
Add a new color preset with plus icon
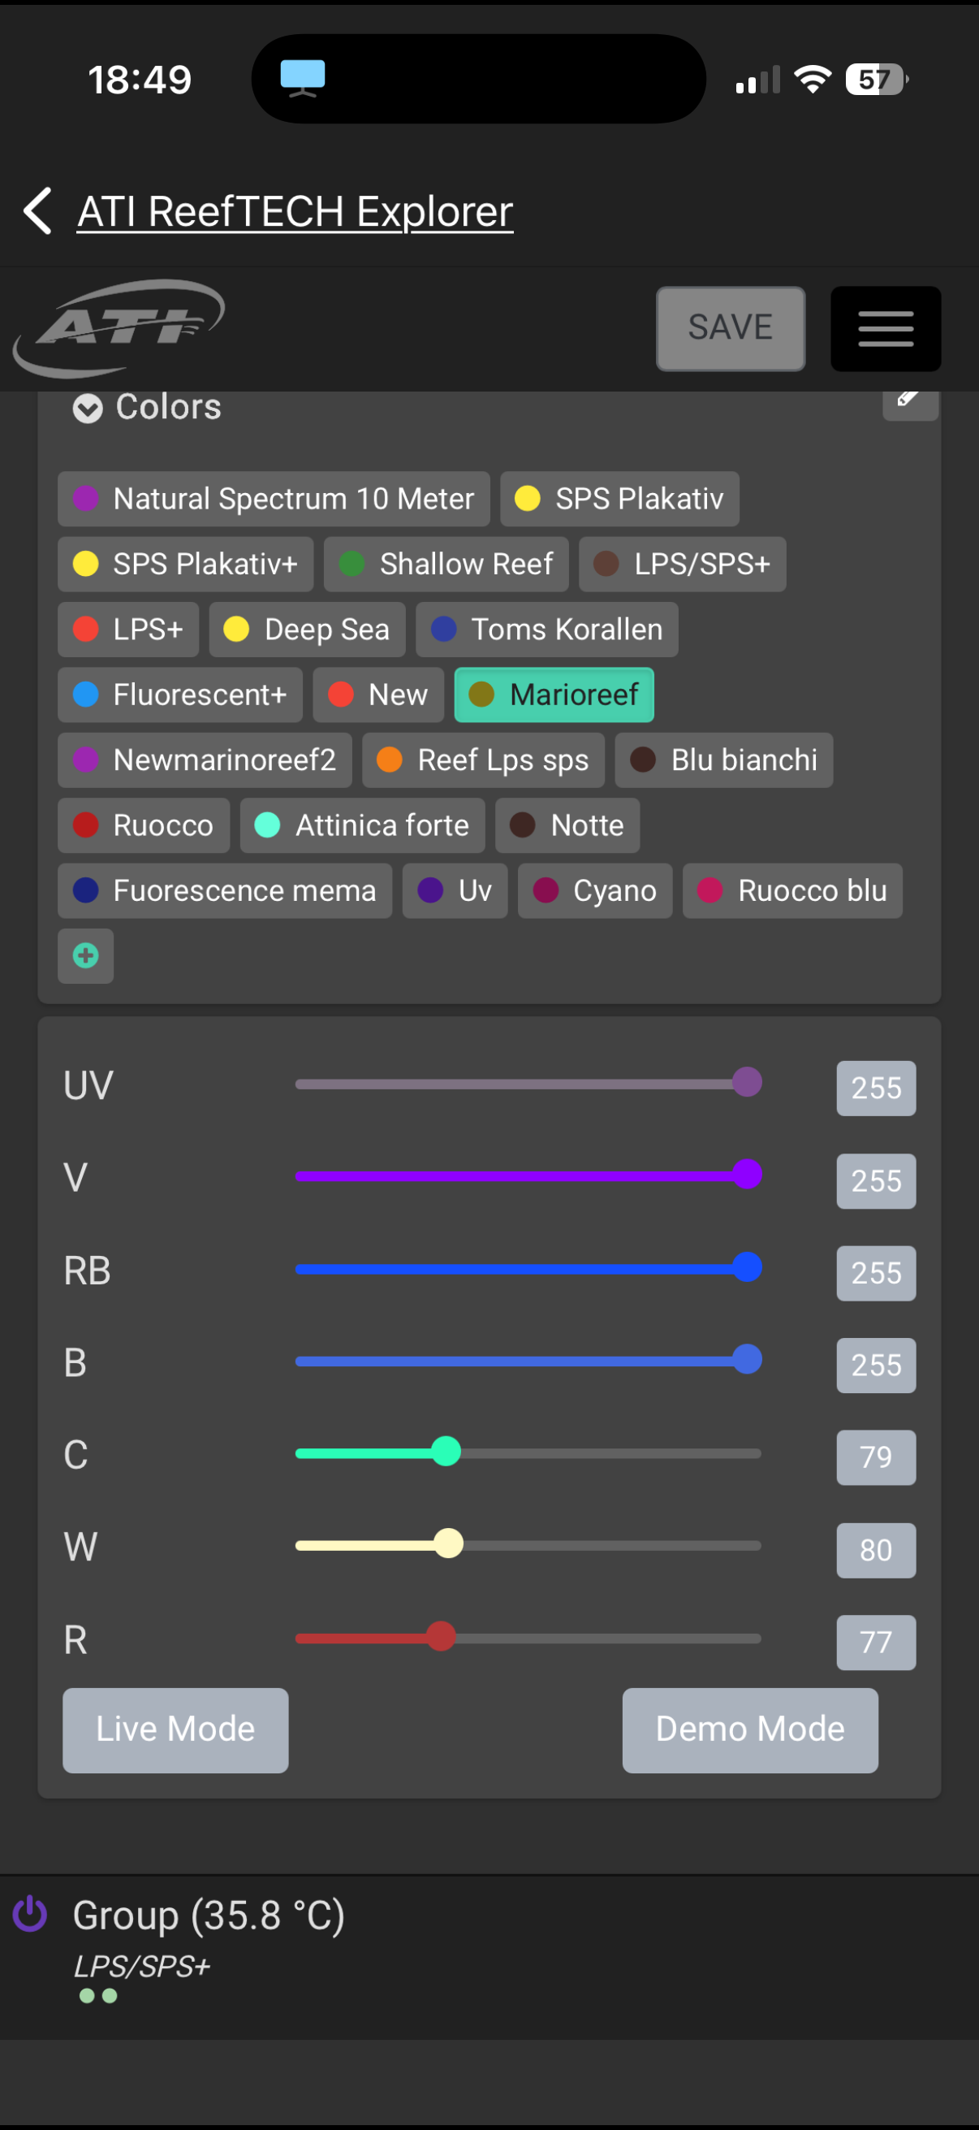point(86,956)
